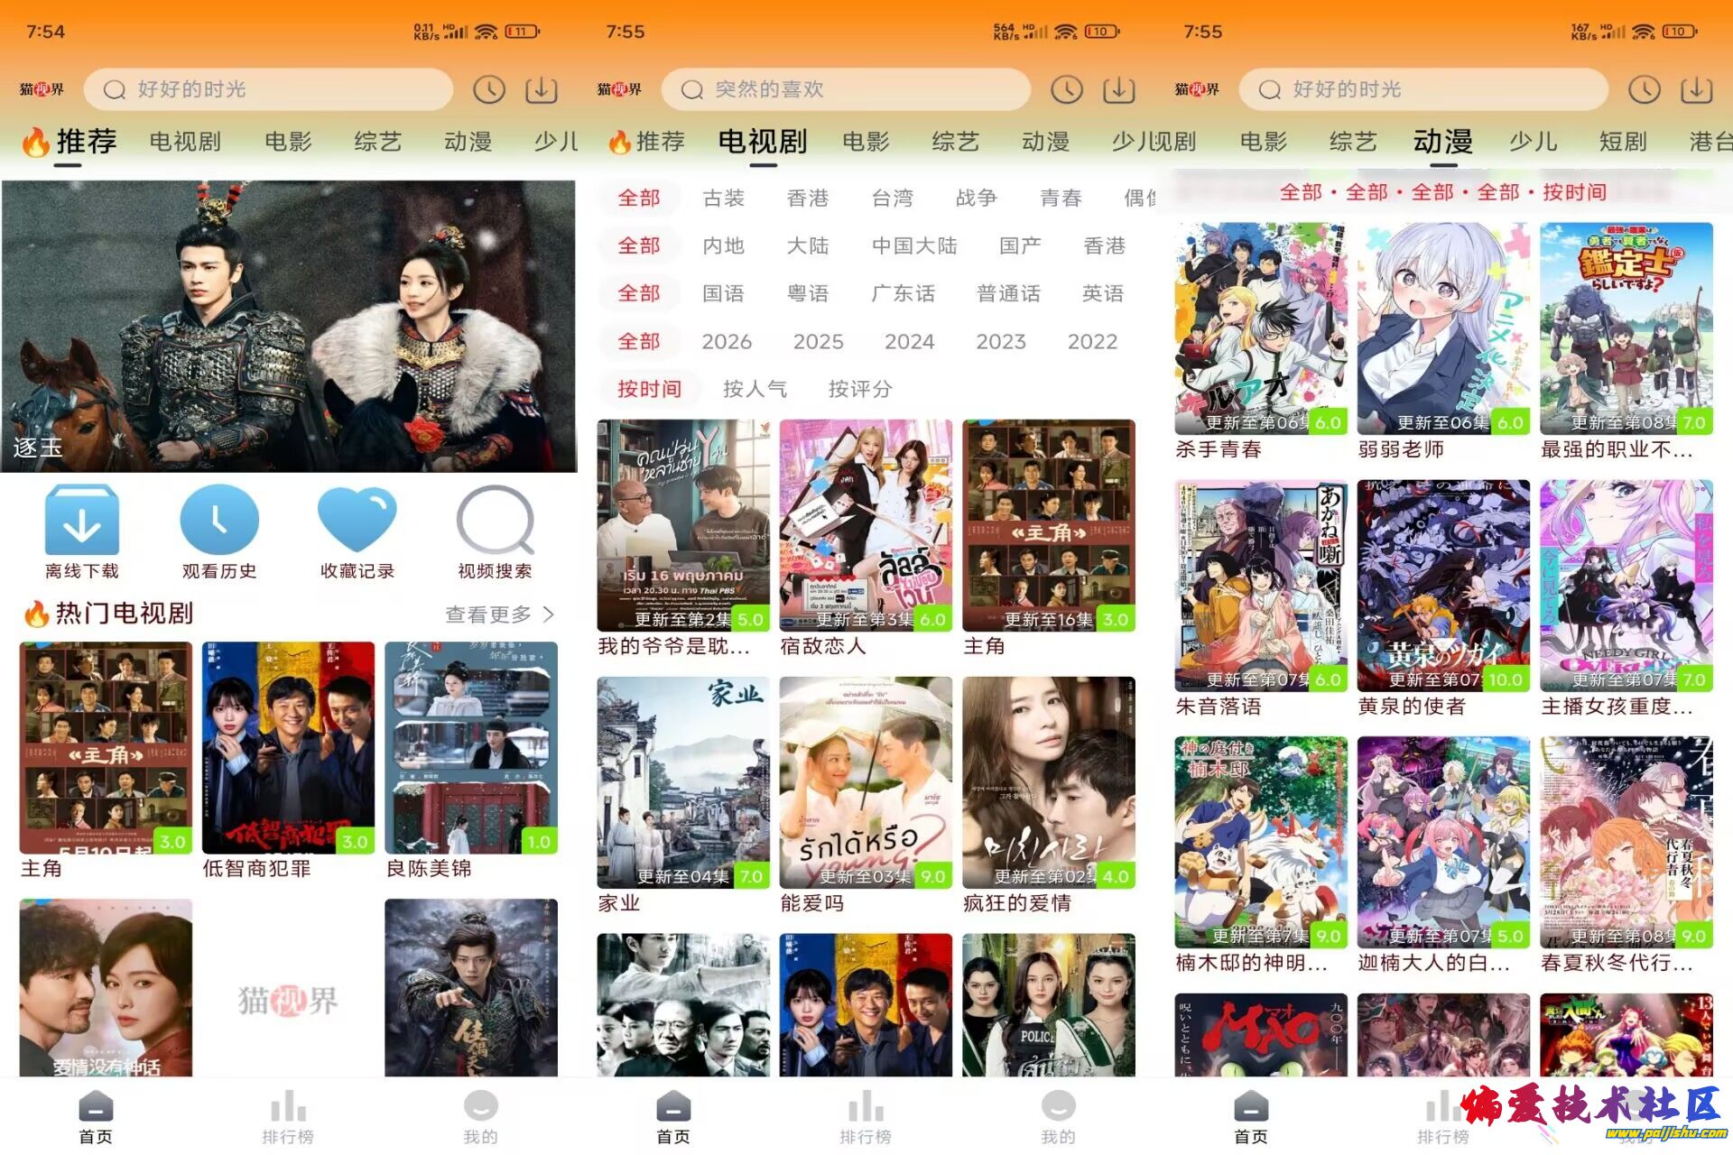The height and width of the screenshot is (1155, 1733).
Task: Tap download icon in right screen header
Action: pos(1697,89)
